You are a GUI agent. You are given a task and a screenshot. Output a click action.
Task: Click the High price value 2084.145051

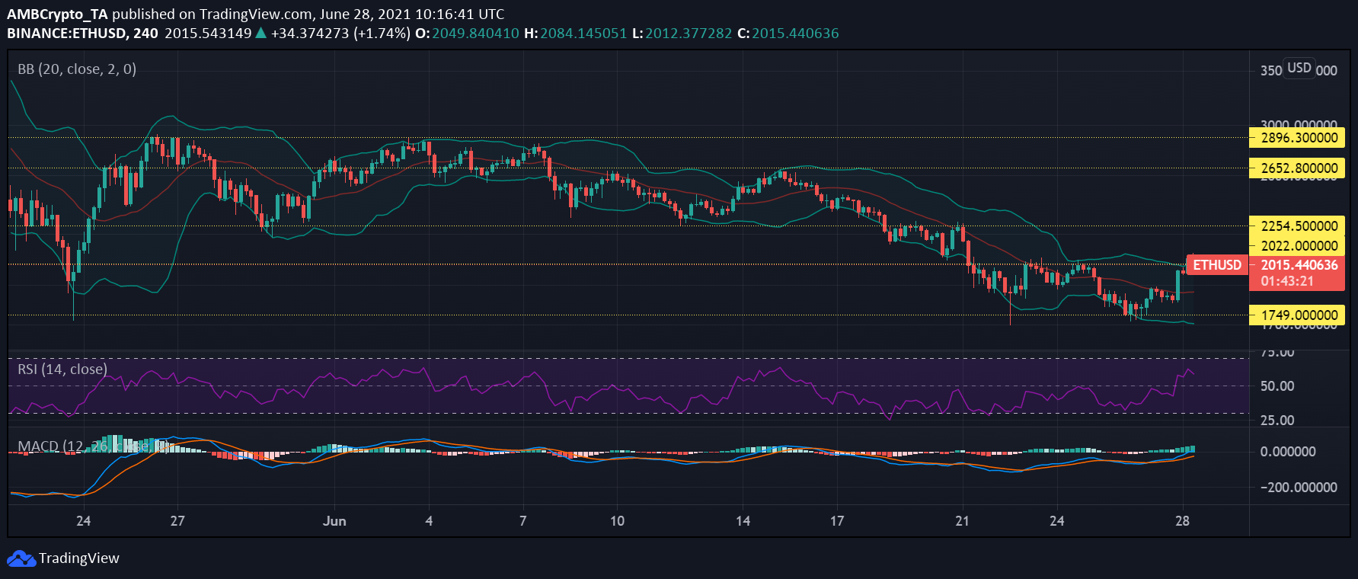pyautogui.click(x=583, y=34)
